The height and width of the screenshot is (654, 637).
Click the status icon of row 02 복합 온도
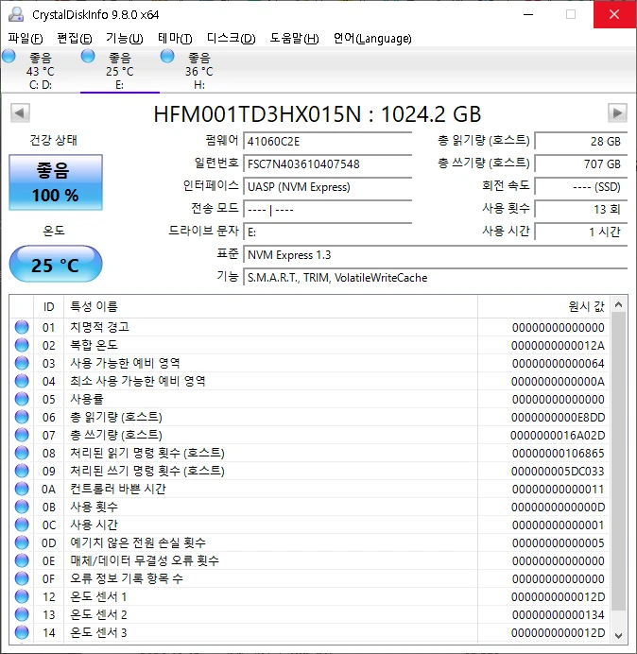22,345
